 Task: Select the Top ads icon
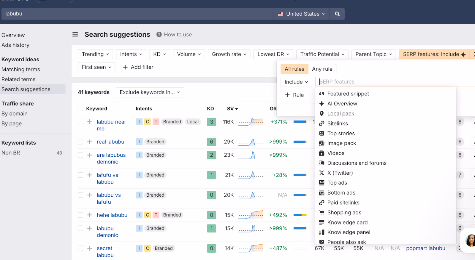click(322, 183)
